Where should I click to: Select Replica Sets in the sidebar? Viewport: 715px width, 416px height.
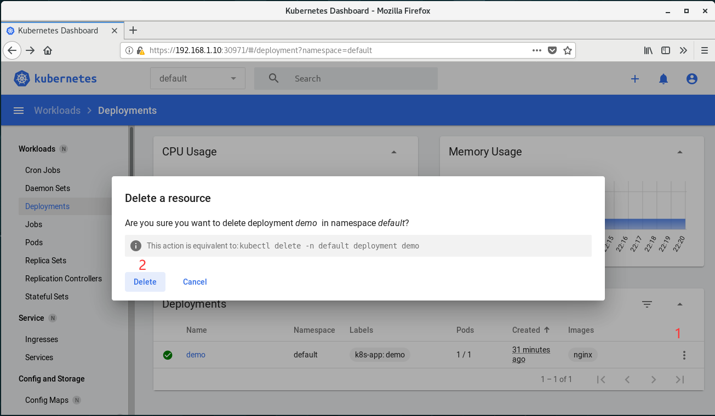click(x=45, y=261)
